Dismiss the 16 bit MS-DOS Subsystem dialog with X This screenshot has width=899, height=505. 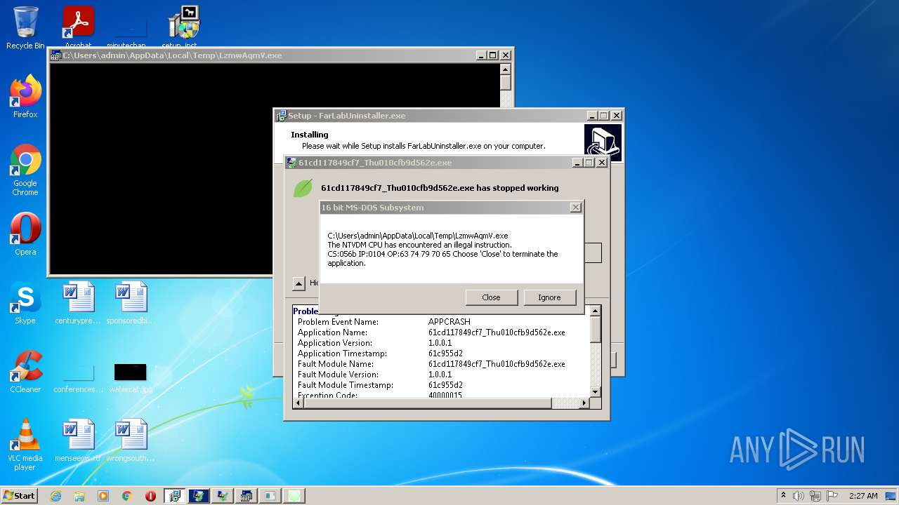[575, 208]
